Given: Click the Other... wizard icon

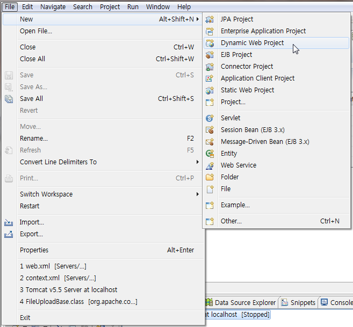Looking at the screenshot, I should (x=210, y=221).
